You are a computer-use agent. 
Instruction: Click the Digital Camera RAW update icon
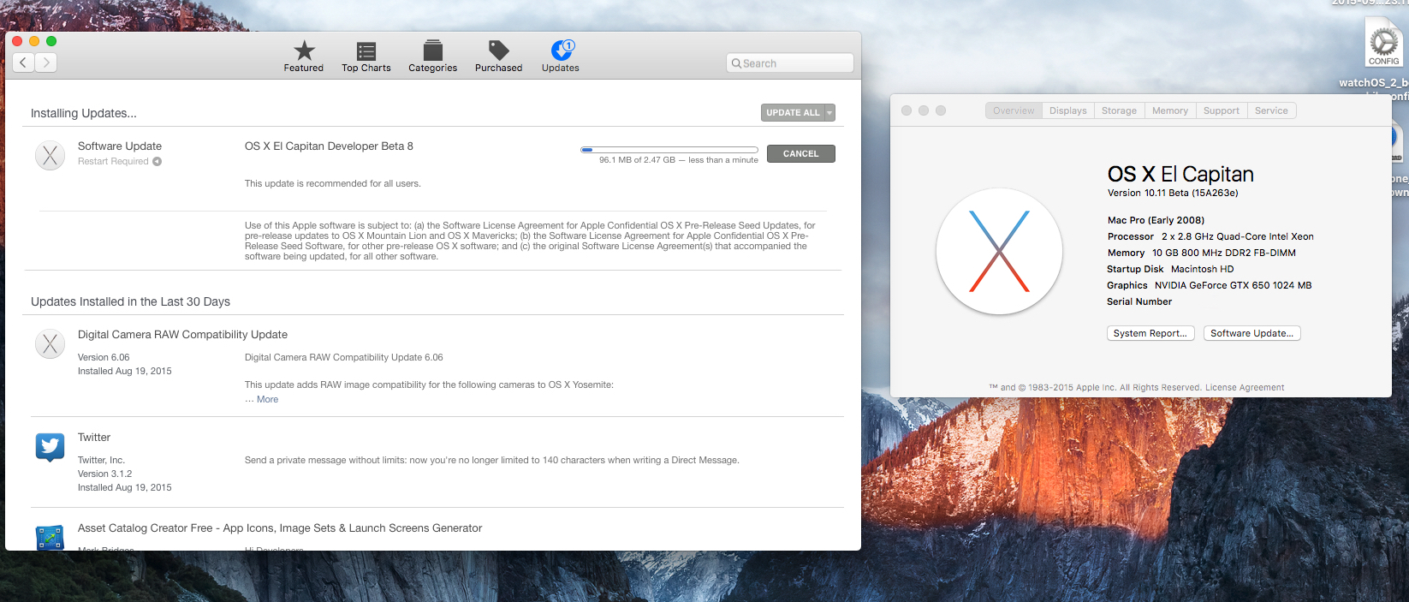(x=50, y=343)
